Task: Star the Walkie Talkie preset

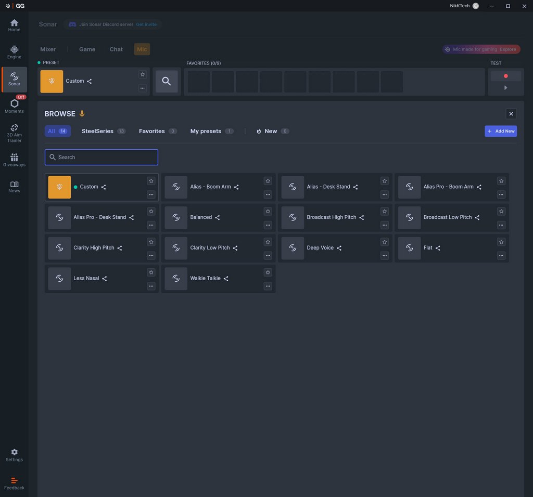Action: 268,272
